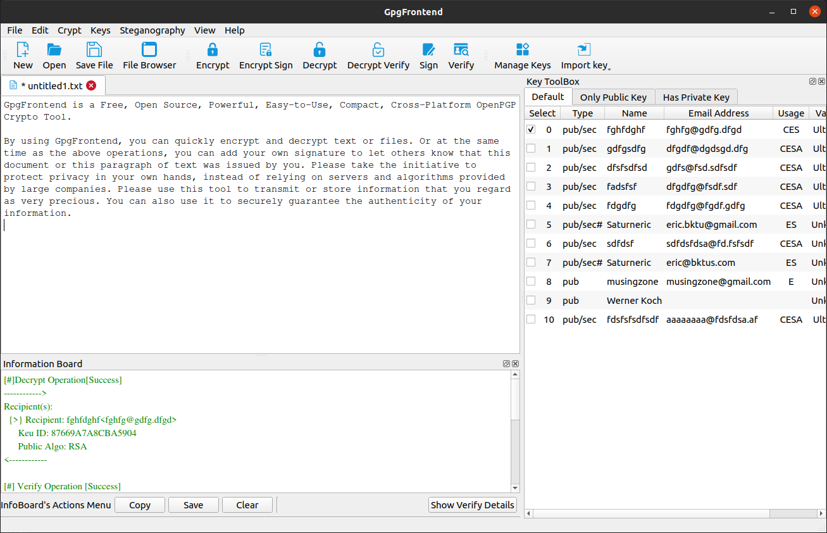Open the Steganography menu
The width and height of the screenshot is (827, 533).
tap(152, 30)
